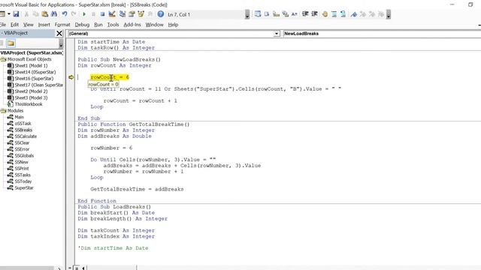Click the NewLoadBreaks procedure box
The width and height of the screenshot is (481, 270).
pyautogui.click(x=382, y=34)
